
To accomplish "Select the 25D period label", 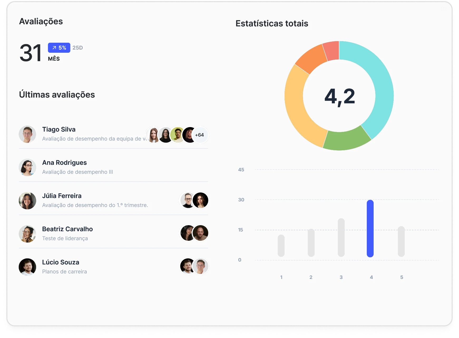I will pos(78,48).
